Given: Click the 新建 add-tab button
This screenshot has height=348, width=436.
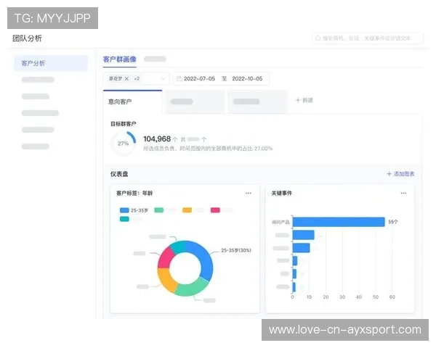Looking at the screenshot, I should [304, 100].
